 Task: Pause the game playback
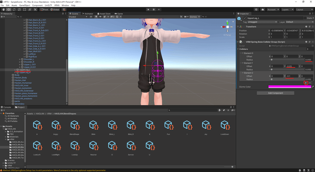(x=154, y=9)
